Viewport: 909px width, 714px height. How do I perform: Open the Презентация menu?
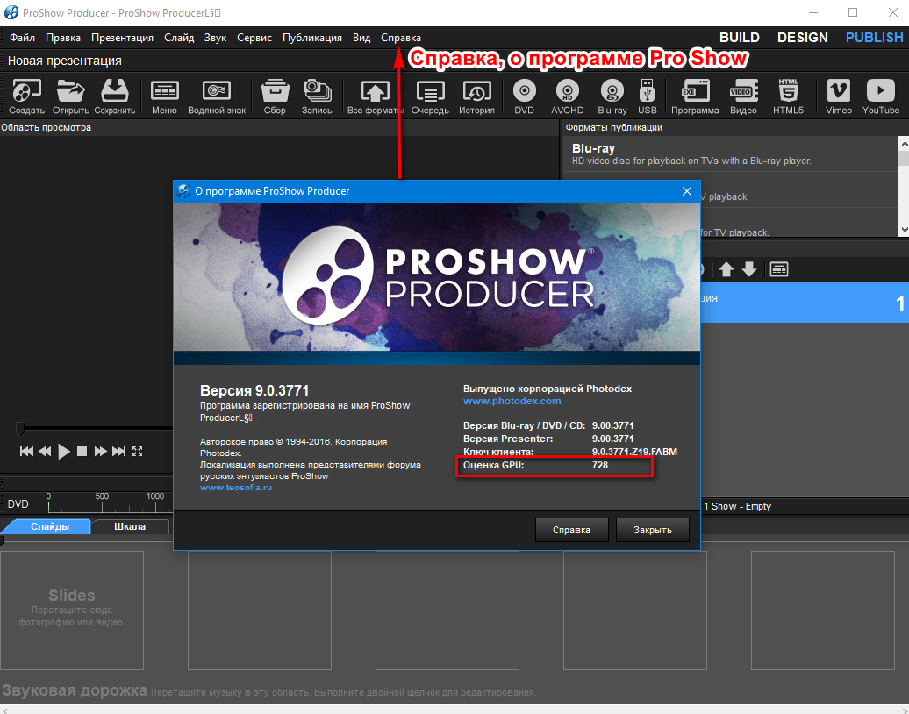122,38
